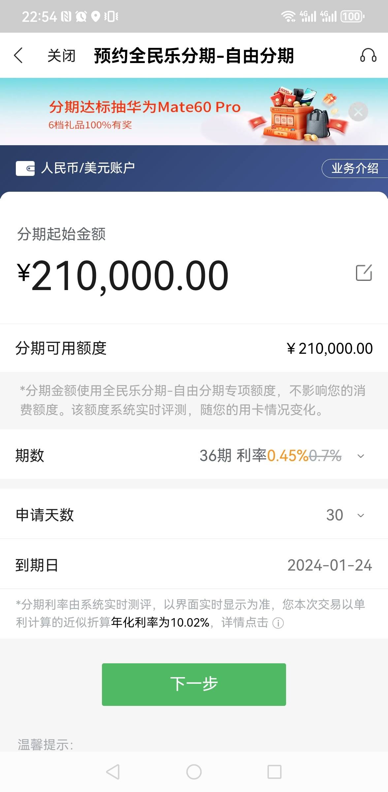388x792 pixels.
Task: Tap the 人民币/美元账户 account label
Action: pos(88,168)
